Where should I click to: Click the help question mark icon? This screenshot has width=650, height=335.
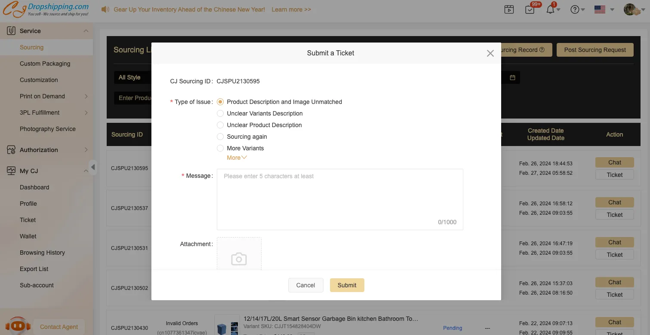click(575, 9)
